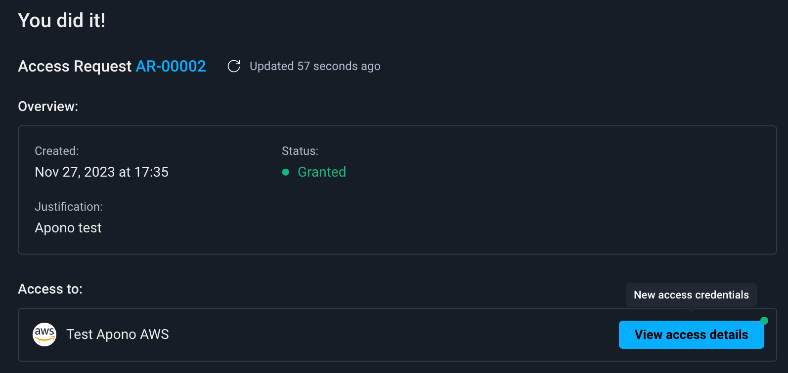
Task: Click the Nov 27, 2023 created date
Action: (101, 172)
